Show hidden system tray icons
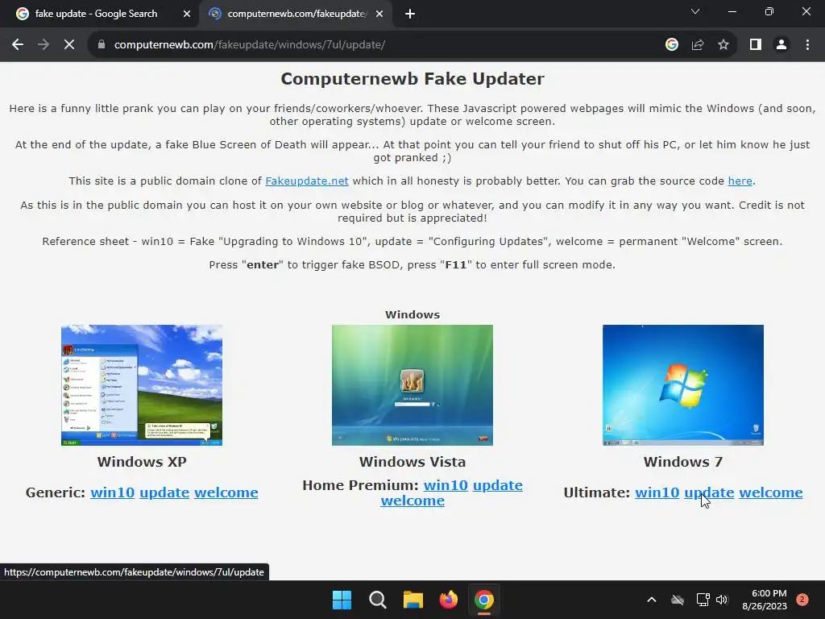The image size is (825, 619). click(651, 600)
